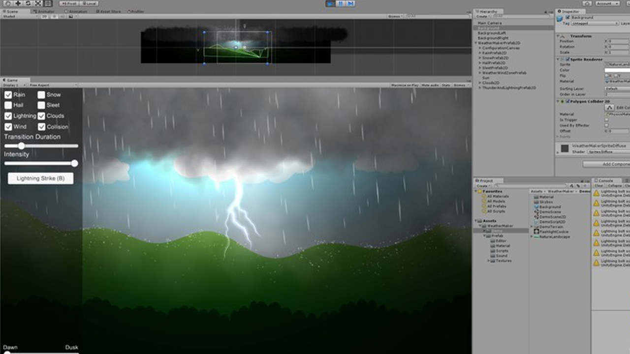Click the Lightning Strike (B) button
630x354 pixels.
(x=41, y=178)
